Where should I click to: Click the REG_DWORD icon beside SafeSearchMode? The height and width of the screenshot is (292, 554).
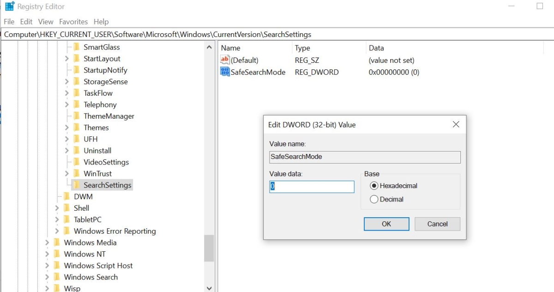point(225,72)
